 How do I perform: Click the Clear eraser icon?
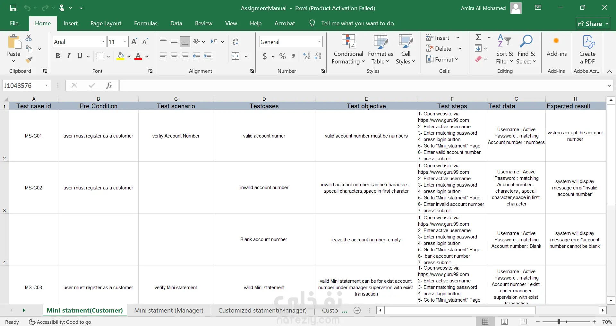point(478,59)
